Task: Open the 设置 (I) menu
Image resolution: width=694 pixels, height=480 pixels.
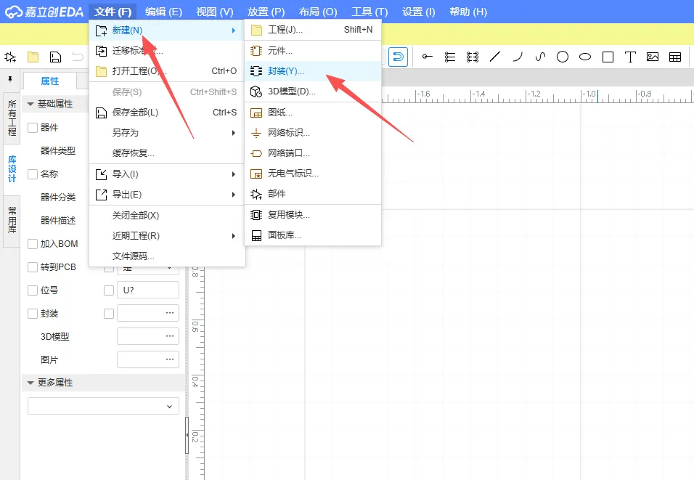Action: (x=418, y=12)
